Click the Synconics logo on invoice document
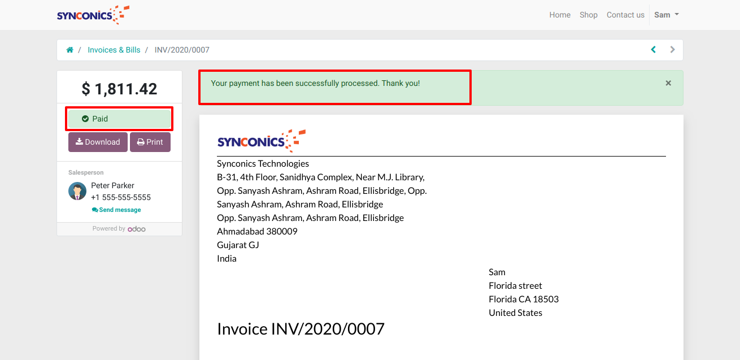The height and width of the screenshot is (360, 740). tap(261, 141)
